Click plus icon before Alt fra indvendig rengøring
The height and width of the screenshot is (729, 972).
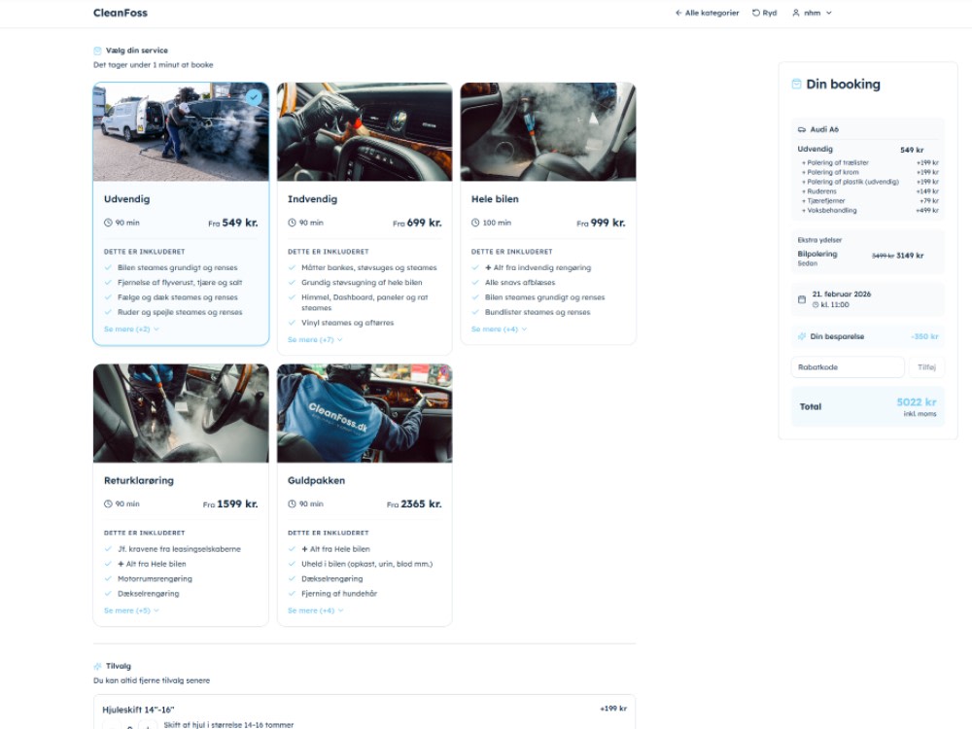[489, 268]
